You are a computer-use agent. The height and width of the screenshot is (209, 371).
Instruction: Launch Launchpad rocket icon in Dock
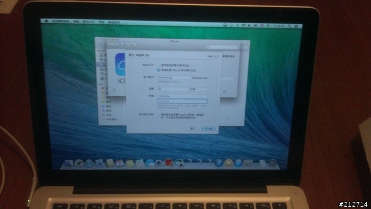79,163
